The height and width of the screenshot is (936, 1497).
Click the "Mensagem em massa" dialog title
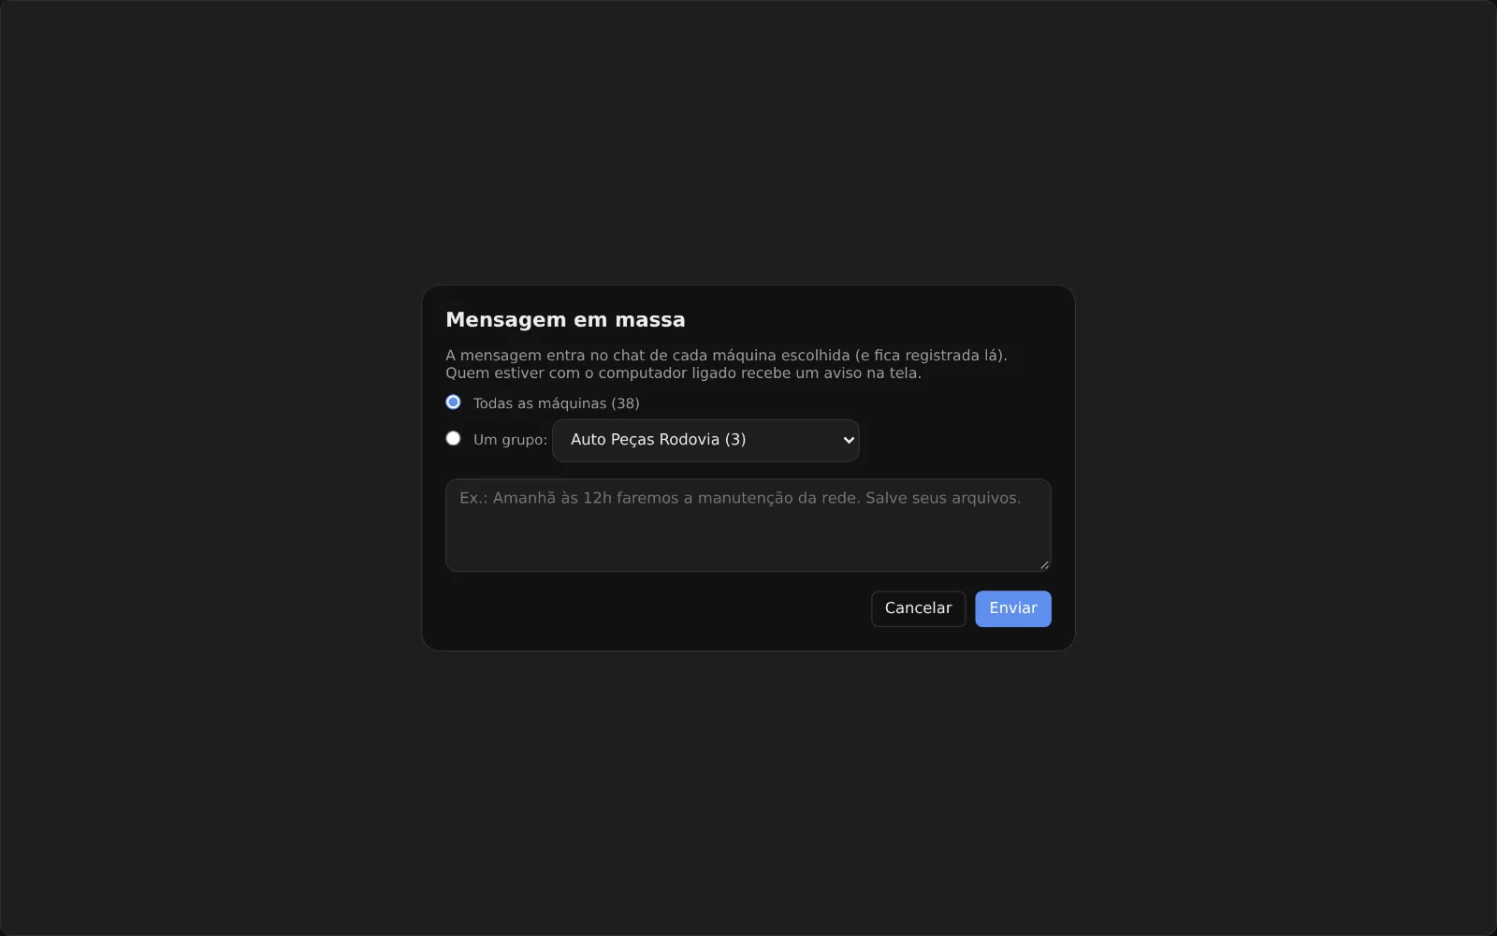[565, 320]
